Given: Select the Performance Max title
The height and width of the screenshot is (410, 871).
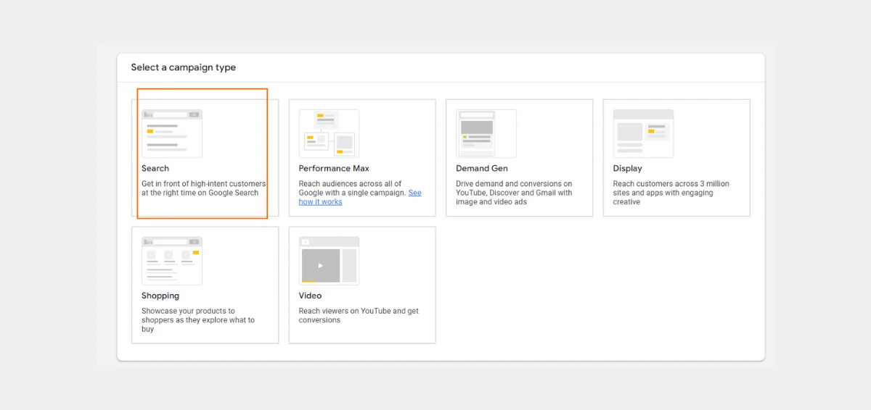Looking at the screenshot, I should (x=334, y=168).
